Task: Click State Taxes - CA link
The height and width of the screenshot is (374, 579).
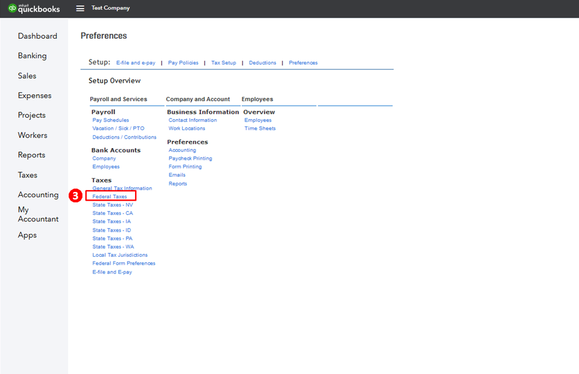Action: tap(112, 213)
